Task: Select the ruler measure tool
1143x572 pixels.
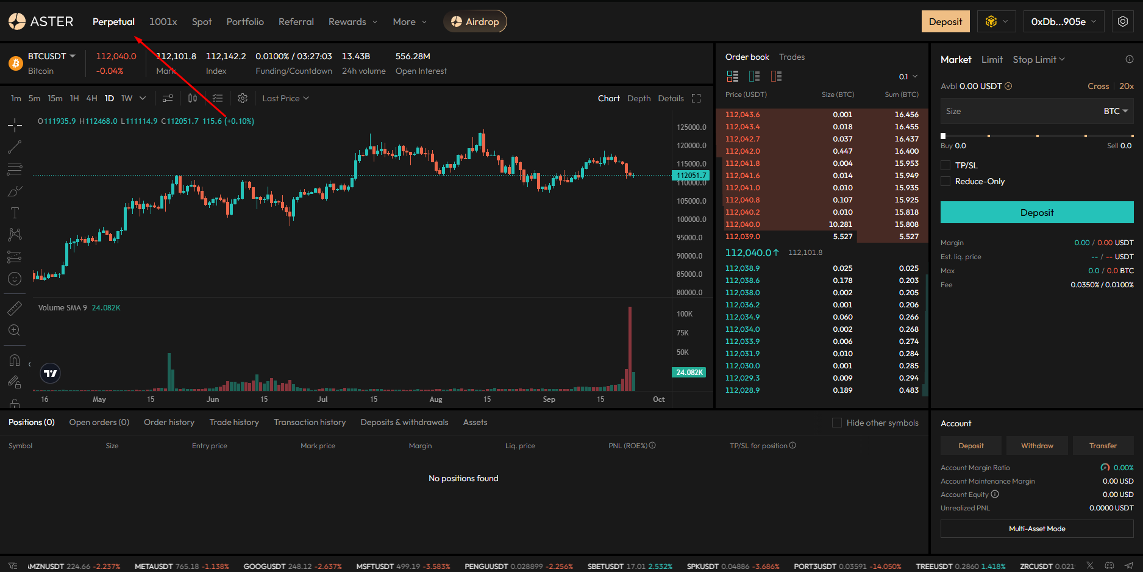Action: click(x=15, y=309)
